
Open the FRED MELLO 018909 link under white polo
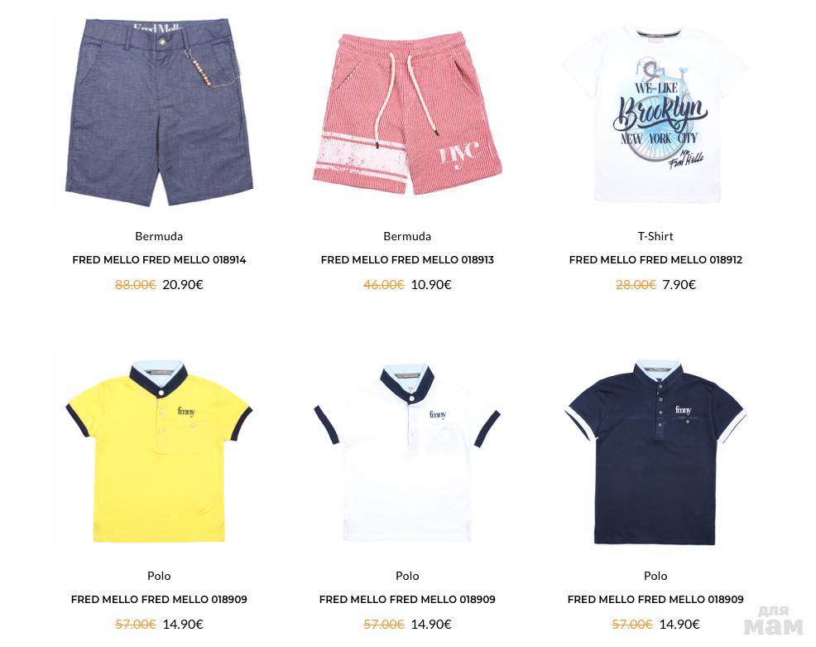tap(407, 599)
